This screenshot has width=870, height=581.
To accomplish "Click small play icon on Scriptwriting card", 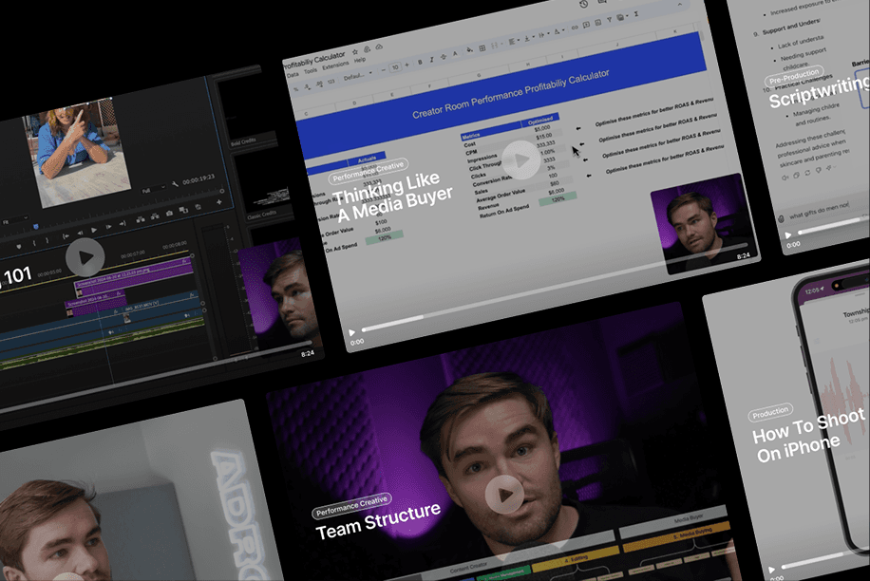I will (787, 235).
